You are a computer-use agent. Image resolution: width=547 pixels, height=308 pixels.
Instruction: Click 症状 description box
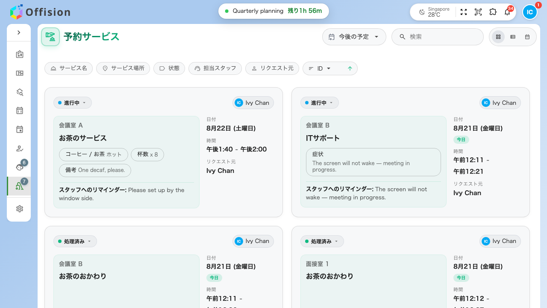[373, 162]
